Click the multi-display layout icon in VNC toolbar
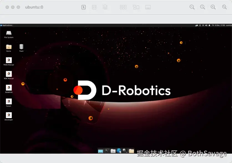Viewport: 232px width, 163px height. (x=136, y=7)
